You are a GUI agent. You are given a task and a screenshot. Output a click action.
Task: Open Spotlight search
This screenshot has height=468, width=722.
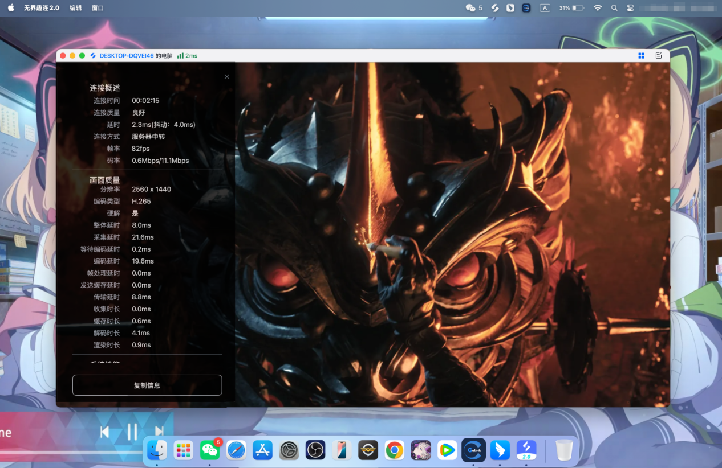click(x=614, y=8)
